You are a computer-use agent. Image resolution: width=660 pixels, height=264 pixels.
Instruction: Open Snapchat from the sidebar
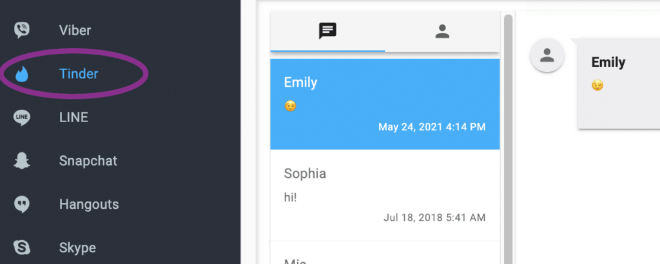(x=88, y=161)
